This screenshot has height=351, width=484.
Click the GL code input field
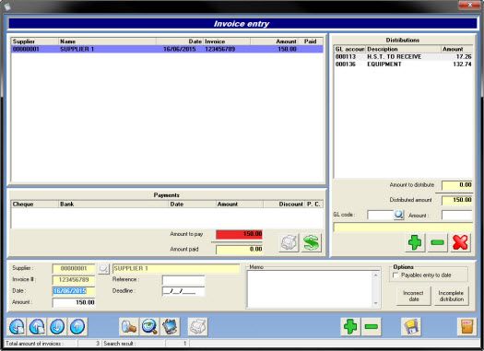(381, 215)
